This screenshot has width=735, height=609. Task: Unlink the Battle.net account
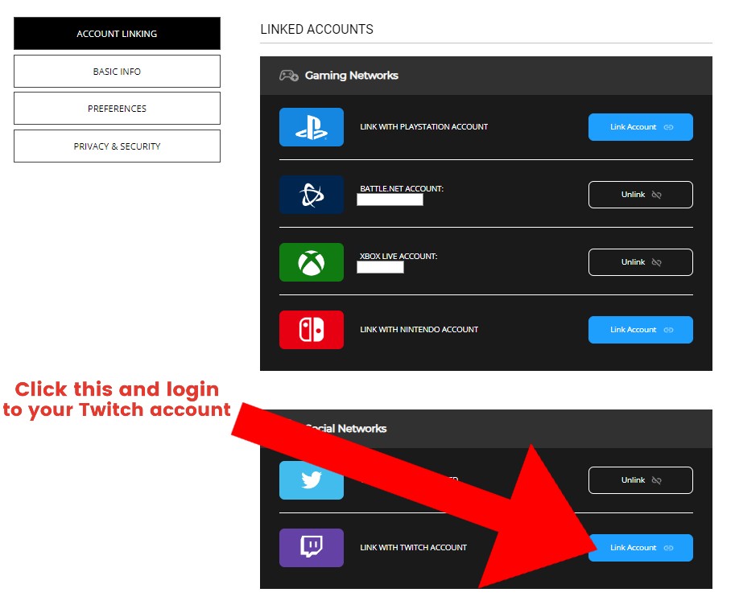point(640,195)
